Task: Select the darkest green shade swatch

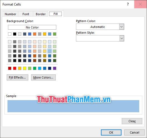Action: [x=55, y=61]
